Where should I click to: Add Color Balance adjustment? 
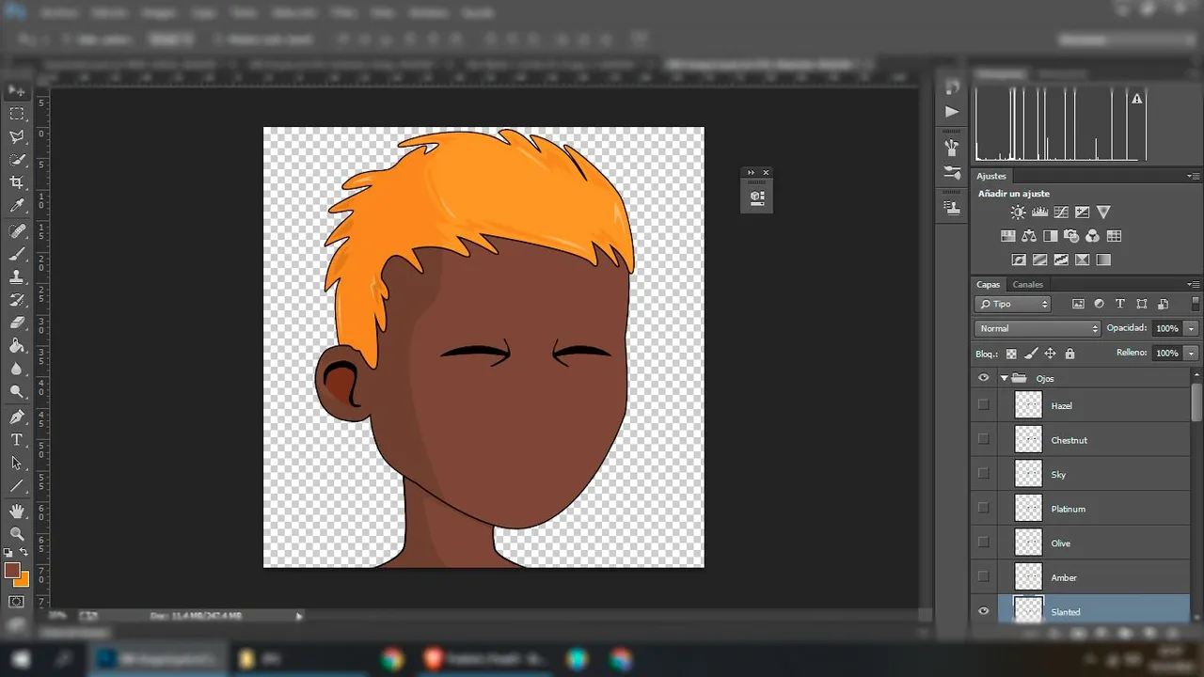pos(1029,236)
